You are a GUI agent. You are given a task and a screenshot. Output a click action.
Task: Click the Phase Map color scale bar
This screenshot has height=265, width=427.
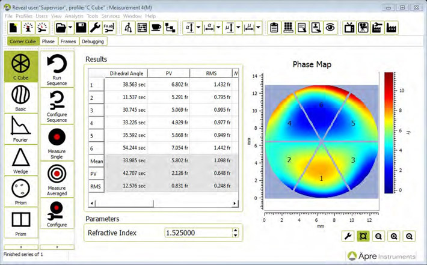pyautogui.click(x=389, y=133)
